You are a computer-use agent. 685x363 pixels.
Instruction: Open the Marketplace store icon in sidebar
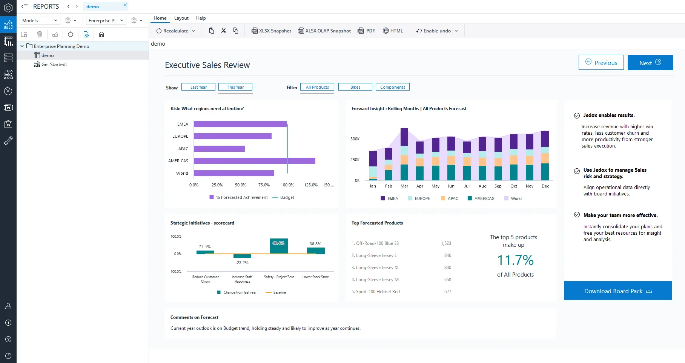[8, 124]
